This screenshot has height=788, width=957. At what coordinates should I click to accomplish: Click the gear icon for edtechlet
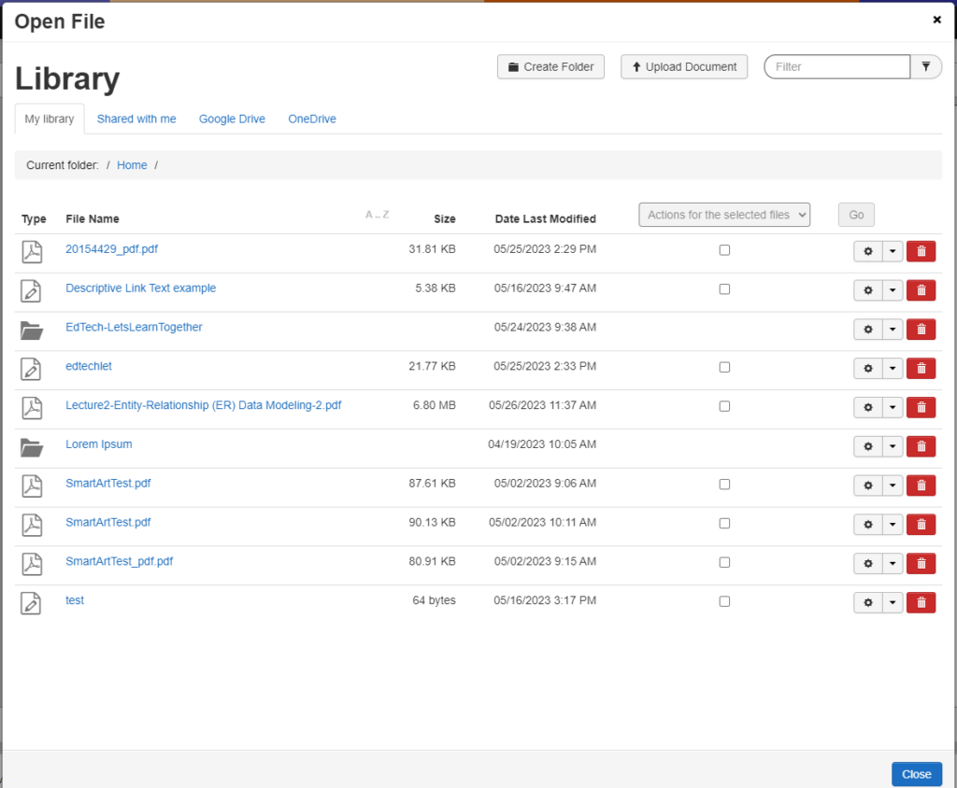point(867,369)
